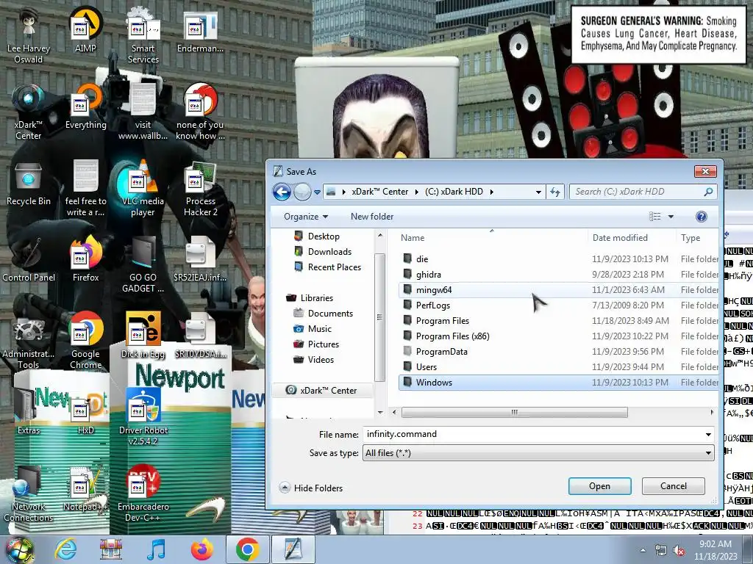
Task: Open the Enderman desktop shortcut
Action: point(200,29)
